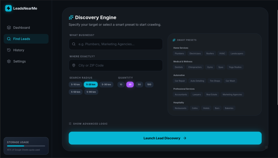Click the Automotive category heading
Image resolution: width=278 pixels, height=158 pixels.
179,75
